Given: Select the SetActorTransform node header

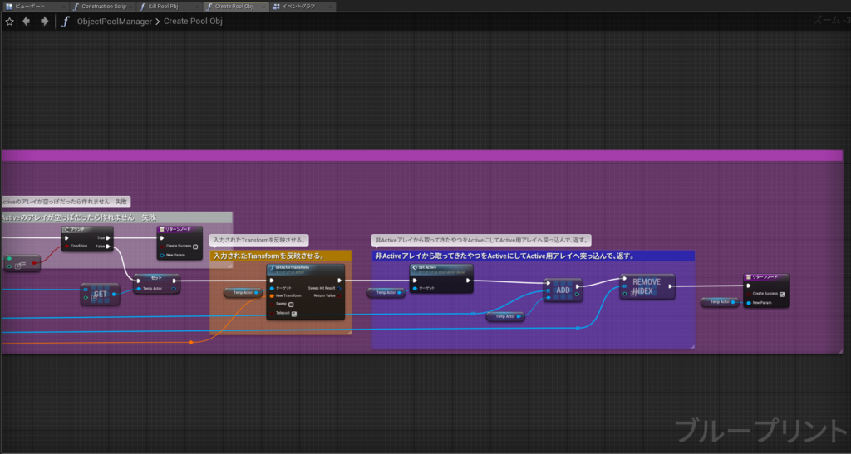Looking at the screenshot, I should click(x=306, y=269).
